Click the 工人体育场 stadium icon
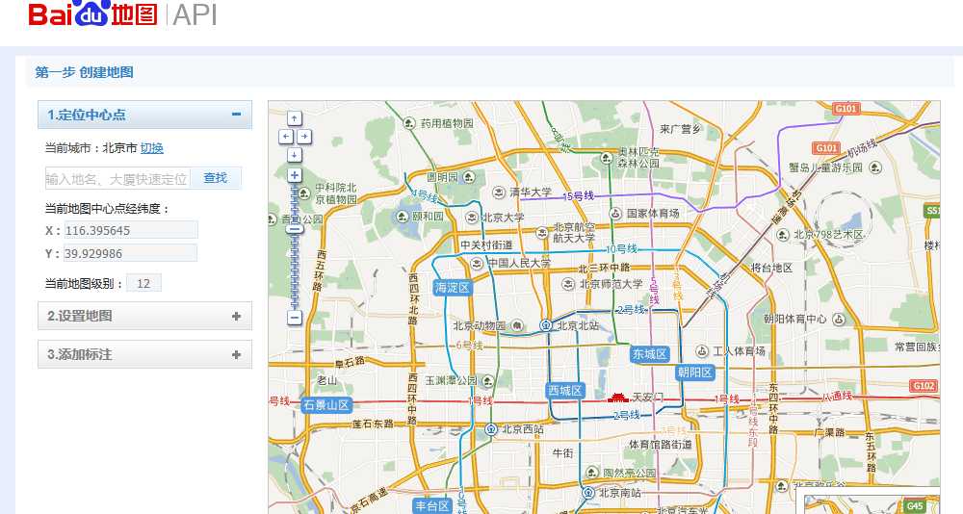 point(702,351)
